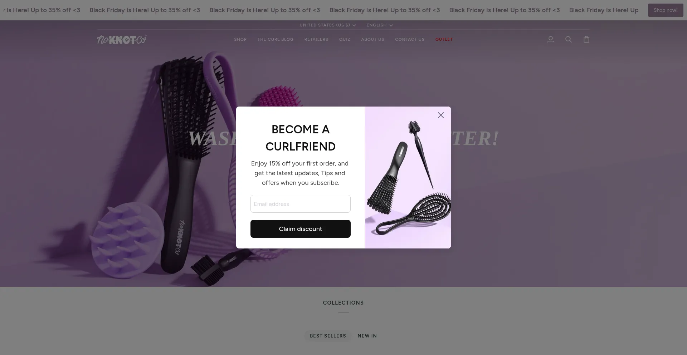This screenshot has width=687, height=355.
Task: Click the Claim discount button
Action: [x=301, y=229]
